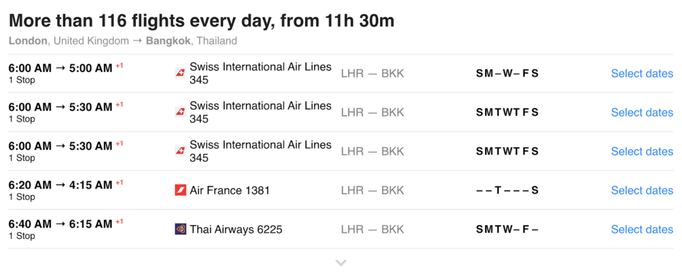The width and height of the screenshot is (682, 275).
Task: Click the Bangkok destination city text
Action: coord(168,41)
